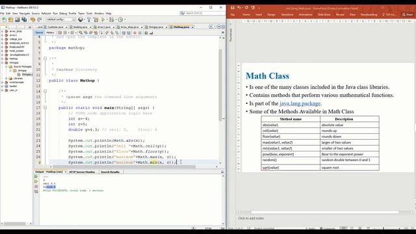416x234 pixels.
Task: Click magnifier find-selection icon in editor toolbar
Action: point(81,33)
